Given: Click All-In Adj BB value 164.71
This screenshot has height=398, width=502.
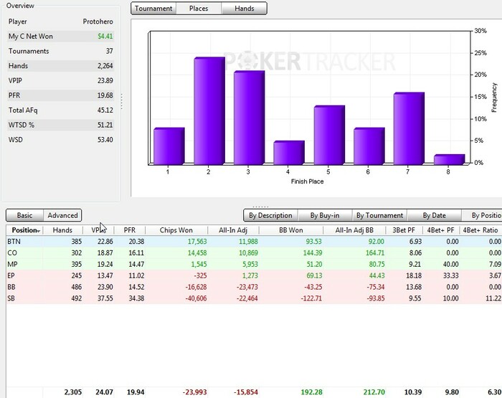Looking at the screenshot, I should pos(375,253).
